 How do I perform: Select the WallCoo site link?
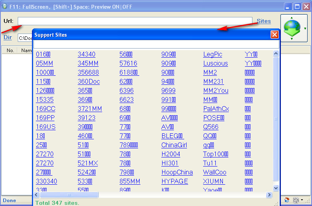(x=215, y=172)
